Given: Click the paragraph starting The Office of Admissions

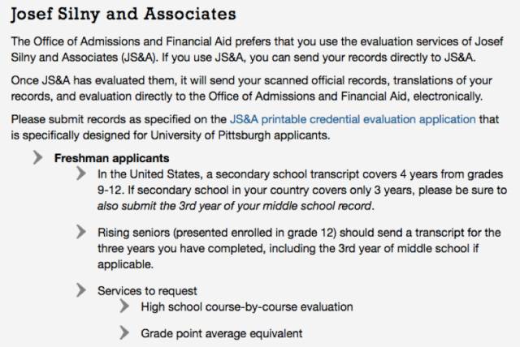Looking at the screenshot, I should tap(257, 49).
